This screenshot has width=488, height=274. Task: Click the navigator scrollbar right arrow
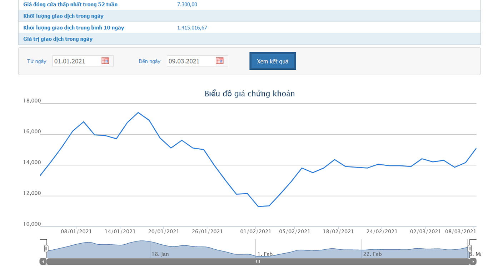click(473, 261)
